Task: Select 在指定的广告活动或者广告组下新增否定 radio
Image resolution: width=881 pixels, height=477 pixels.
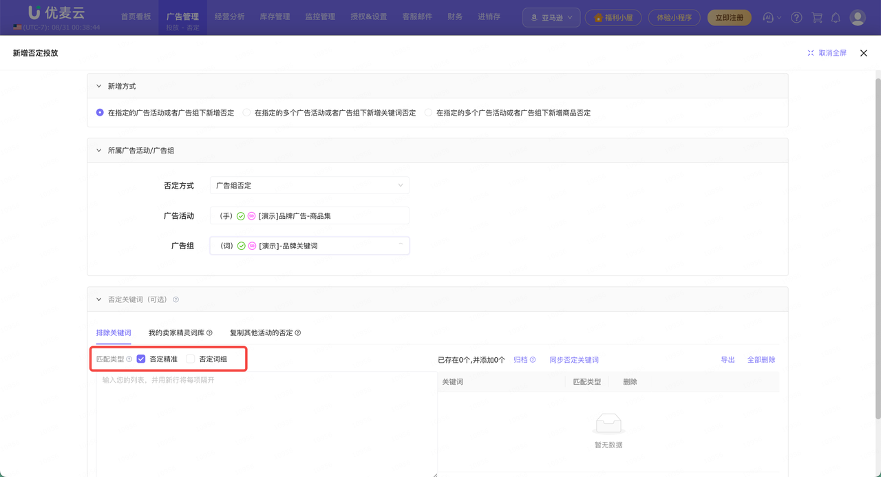Action: 100,112
